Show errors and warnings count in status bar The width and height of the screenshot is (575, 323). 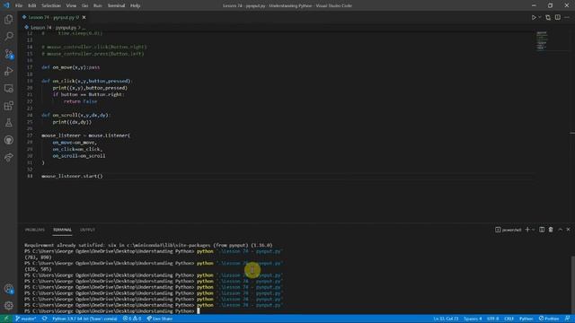tap(132, 319)
